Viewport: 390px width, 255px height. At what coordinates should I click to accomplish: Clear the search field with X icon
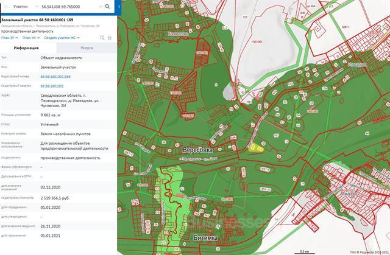pos(100,6)
